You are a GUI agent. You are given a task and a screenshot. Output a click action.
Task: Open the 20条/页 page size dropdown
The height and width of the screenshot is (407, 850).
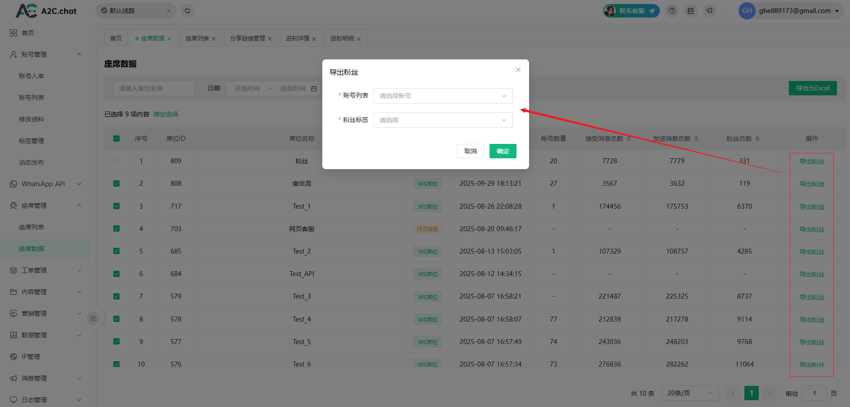690,393
